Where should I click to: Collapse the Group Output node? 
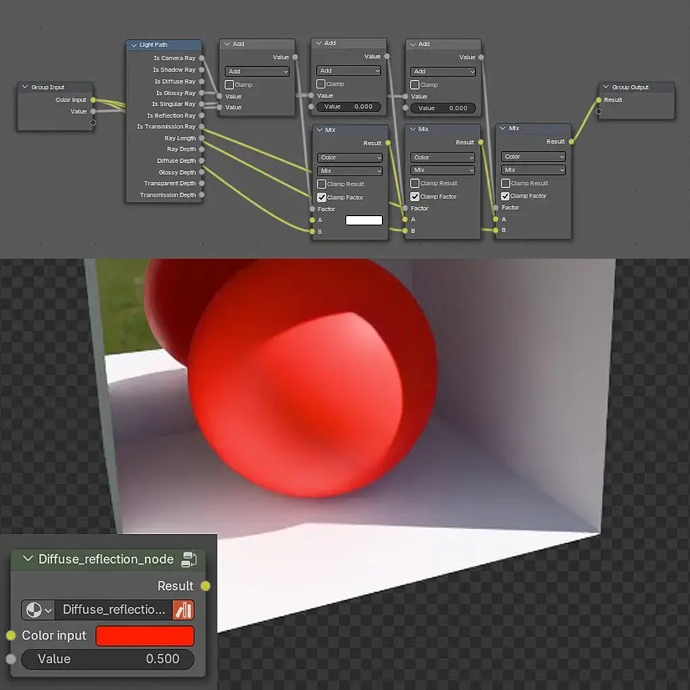click(x=606, y=86)
